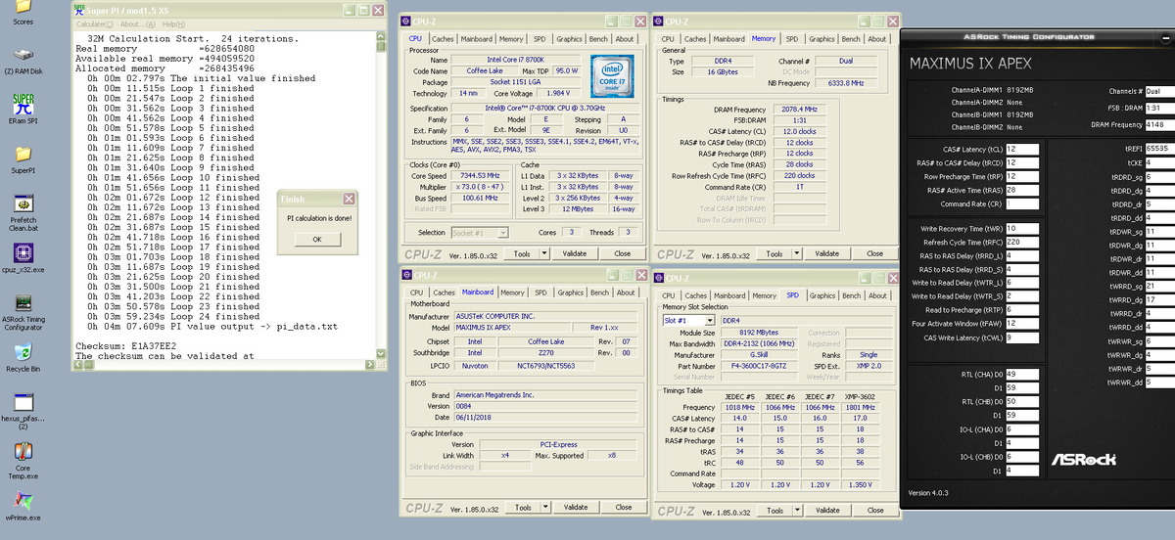Click the Command Rate (CR) field in ASRock

point(1023,204)
